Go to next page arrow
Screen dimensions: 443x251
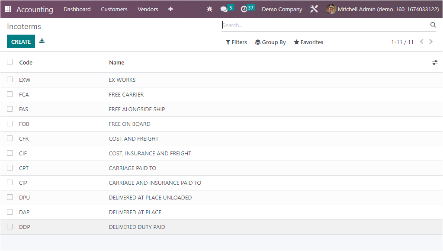pyautogui.click(x=431, y=42)
